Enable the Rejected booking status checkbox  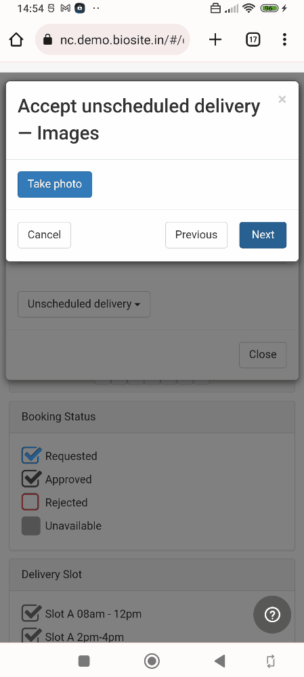pyautogui.click(x=30, y=502)
